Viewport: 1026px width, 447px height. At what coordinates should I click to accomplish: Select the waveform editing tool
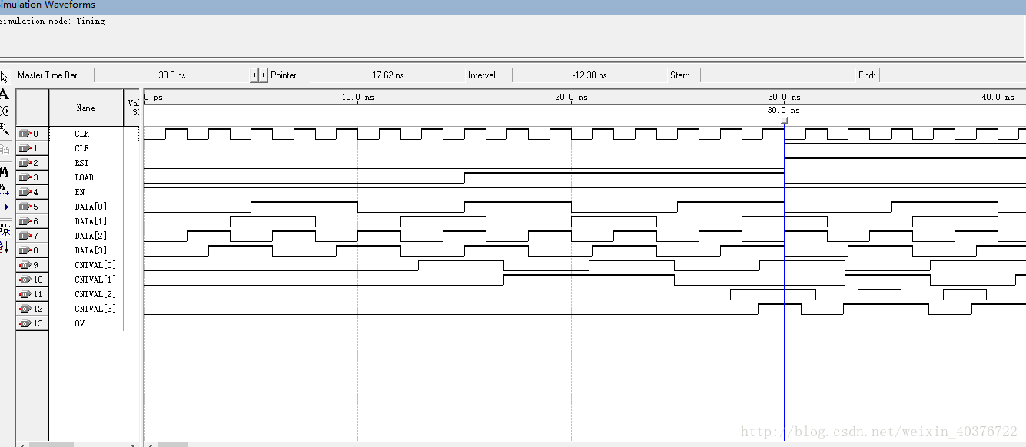(5, 111)
